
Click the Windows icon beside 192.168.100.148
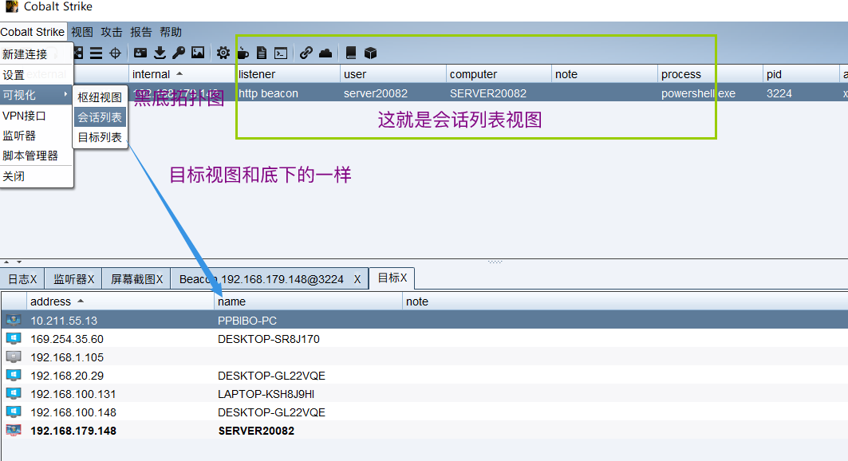pyautogui.click(x=14, y=412)
